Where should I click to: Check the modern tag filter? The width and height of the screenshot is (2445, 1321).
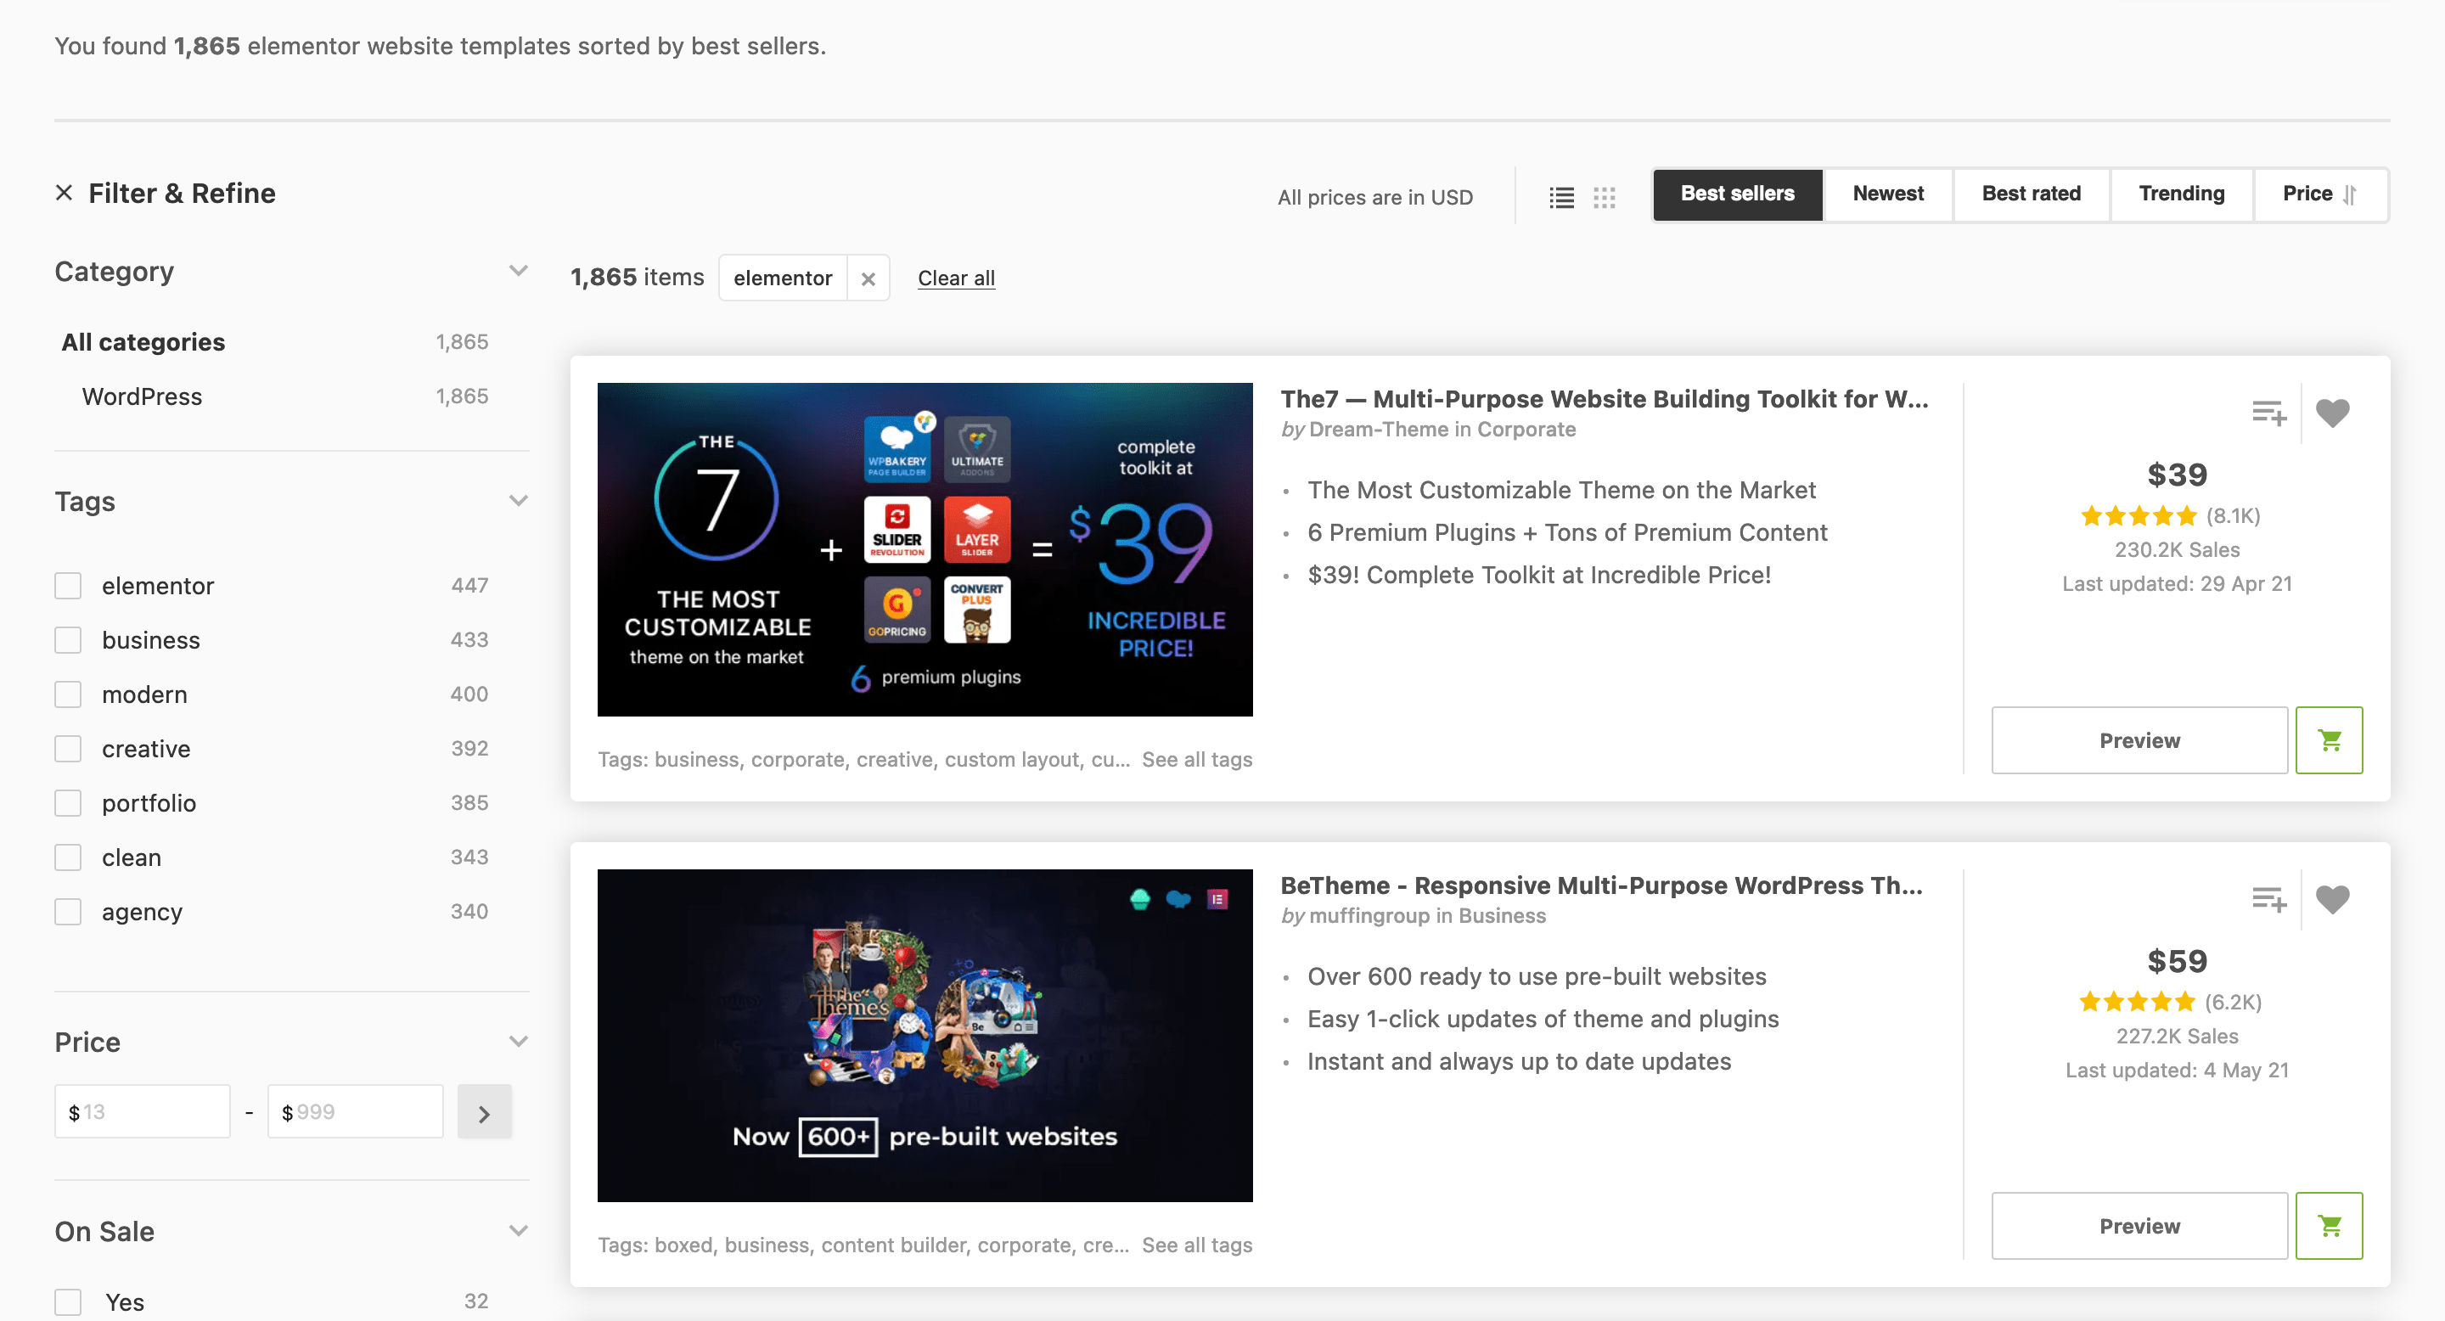pyautogui.click(x=68, y=694)
